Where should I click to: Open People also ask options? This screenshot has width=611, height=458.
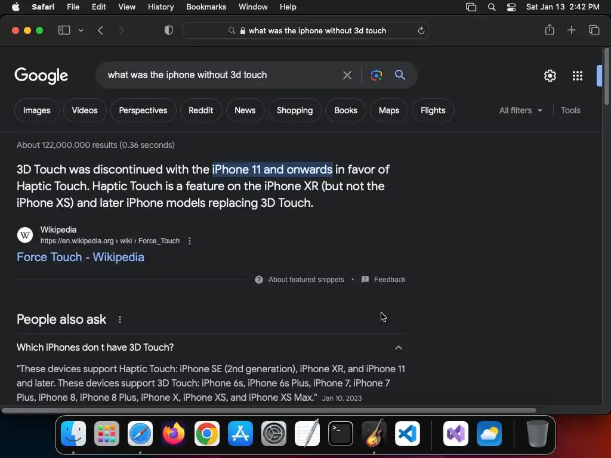[x=120, y=320]
